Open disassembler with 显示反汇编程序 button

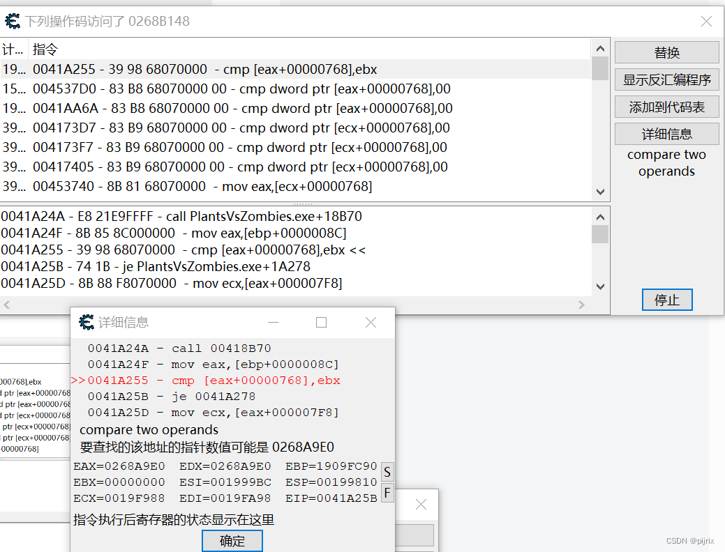[x=667, y=80]
